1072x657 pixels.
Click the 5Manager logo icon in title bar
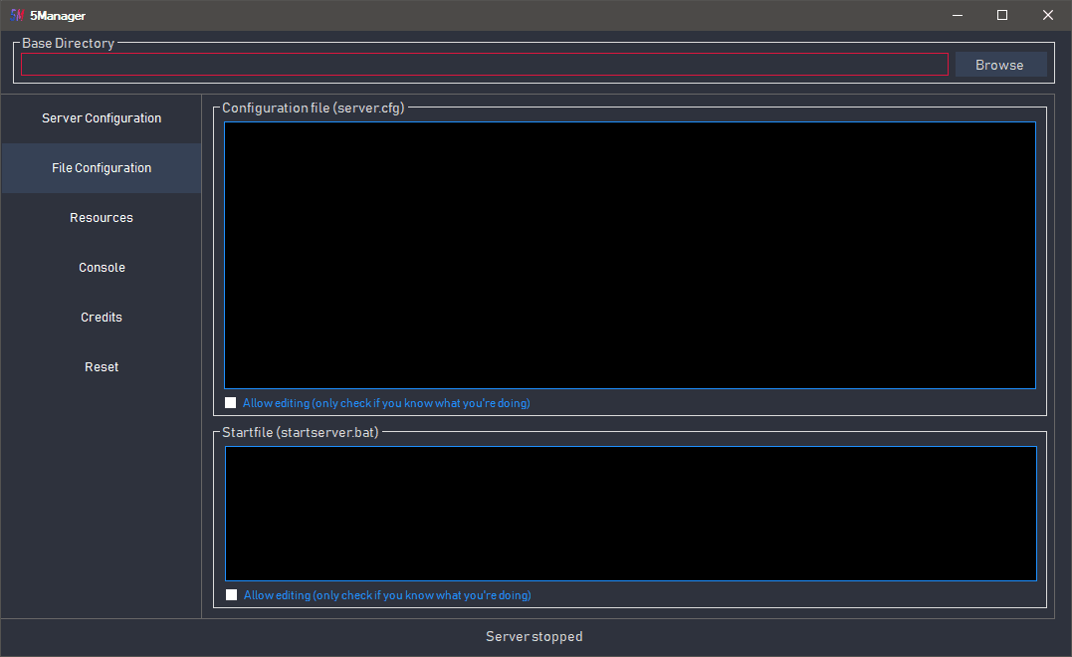tap(17, 15)
